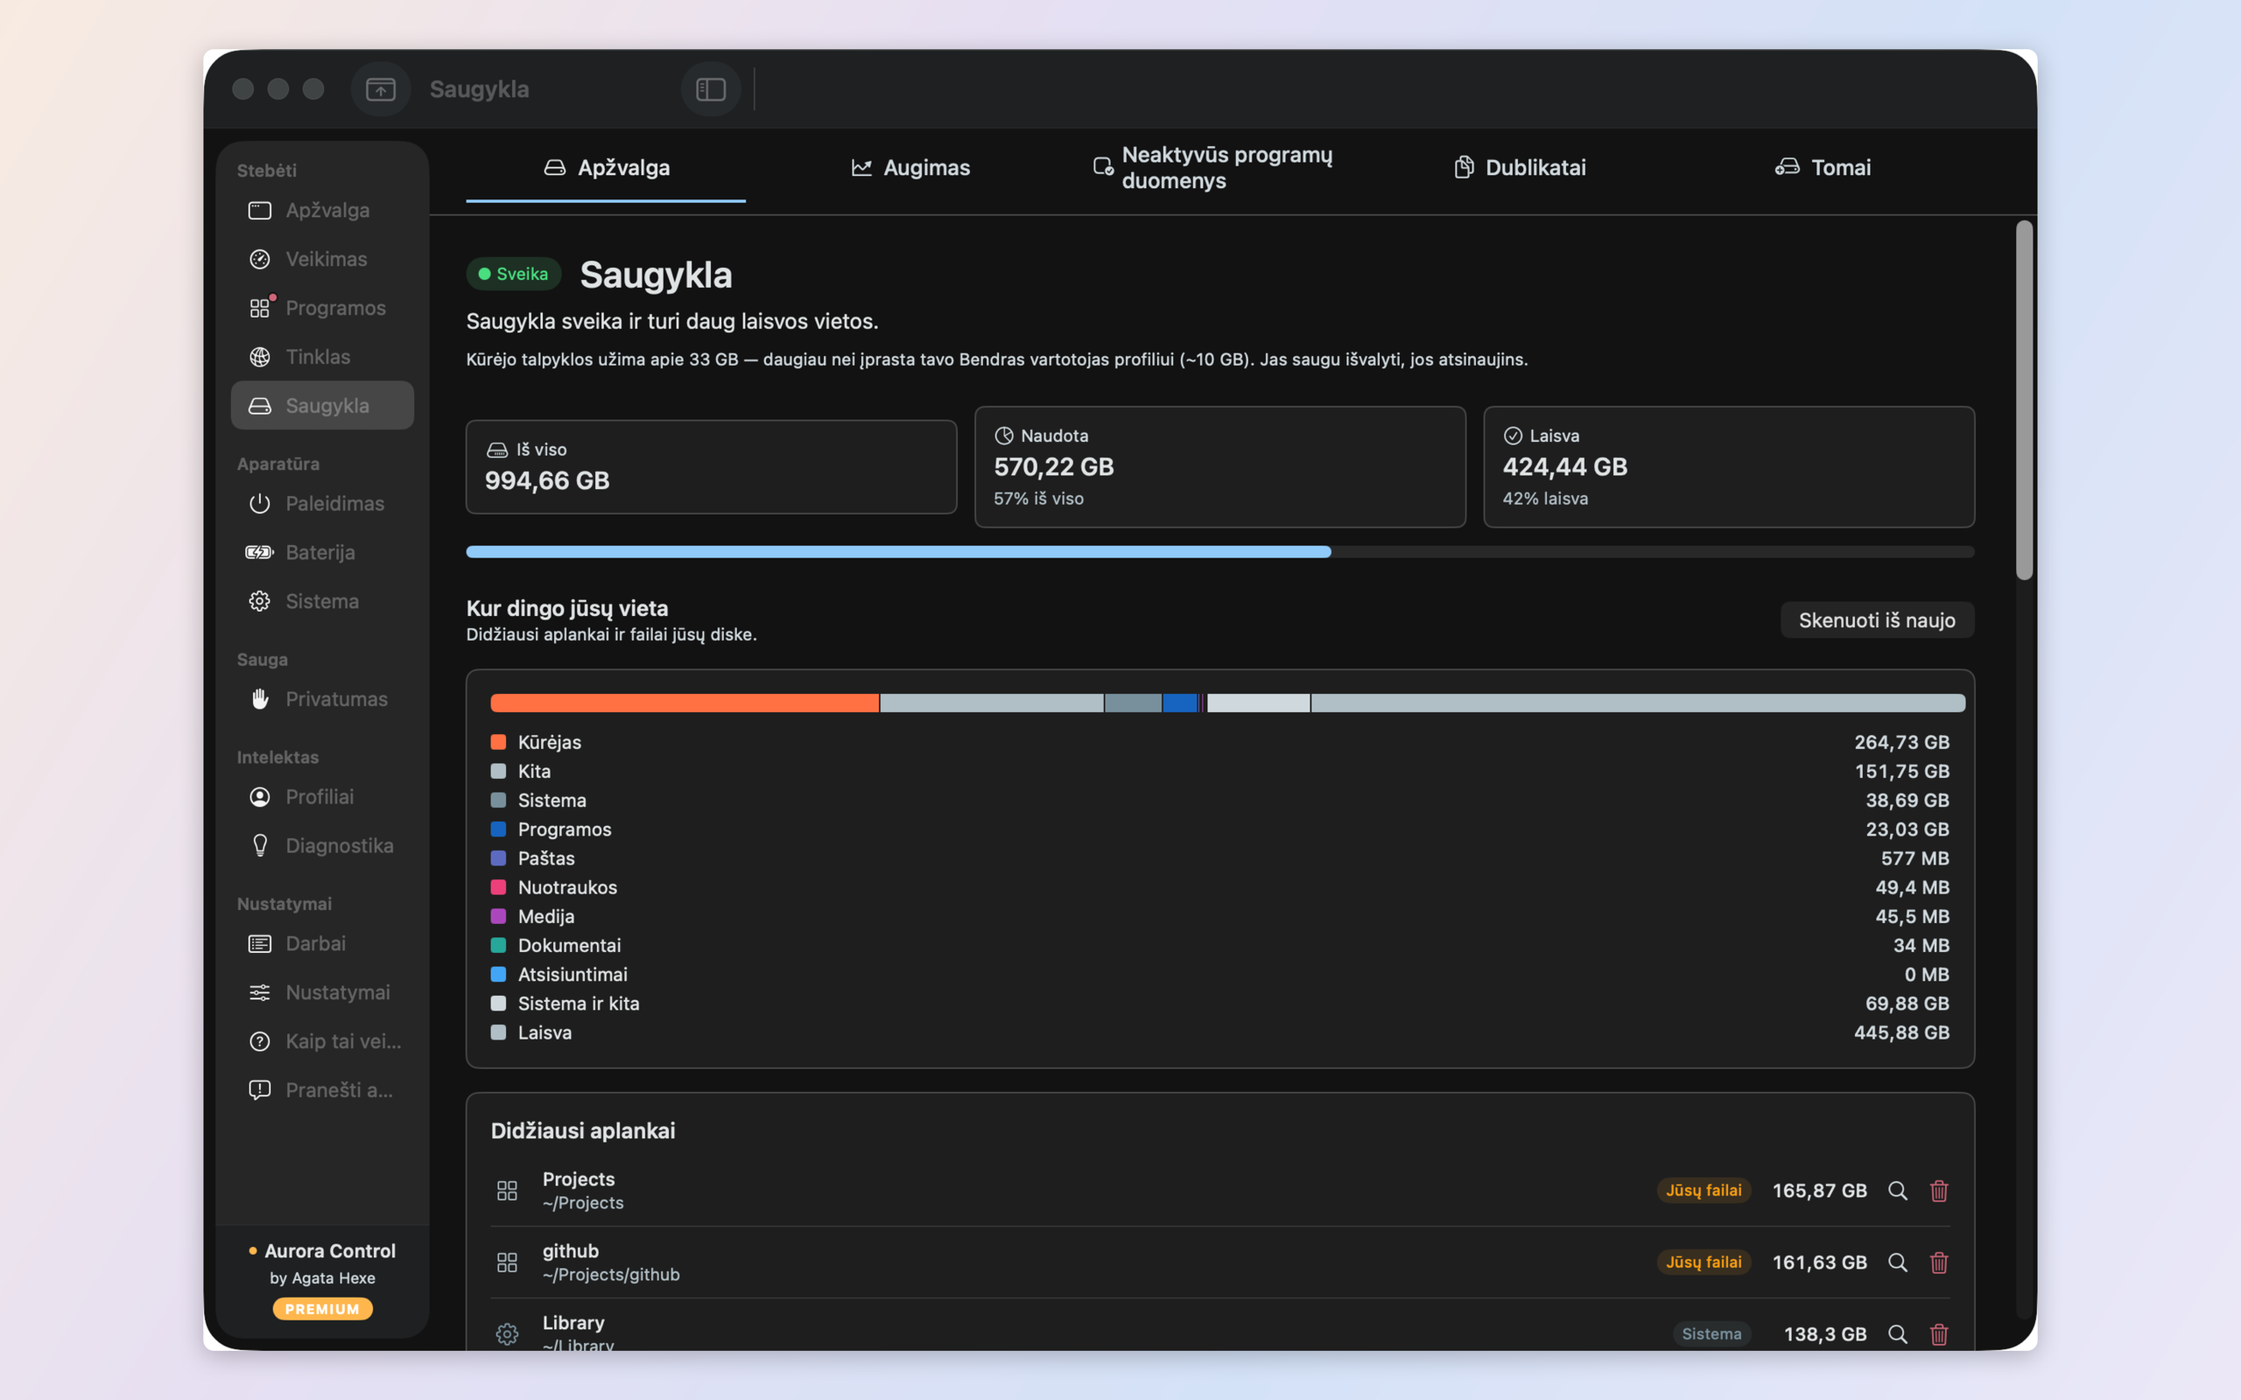The width and height of the screenshot is (2241, 1400).
Task: Click the Sveika status badge
Action: 513,274
